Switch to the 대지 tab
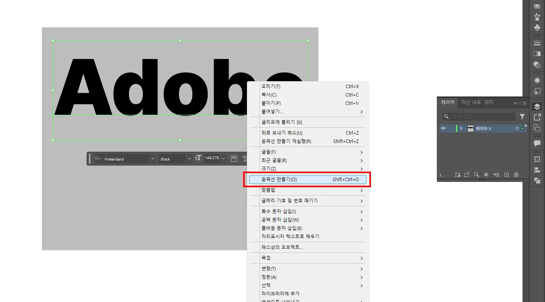The image size is (545, 302). coord(489,102)
